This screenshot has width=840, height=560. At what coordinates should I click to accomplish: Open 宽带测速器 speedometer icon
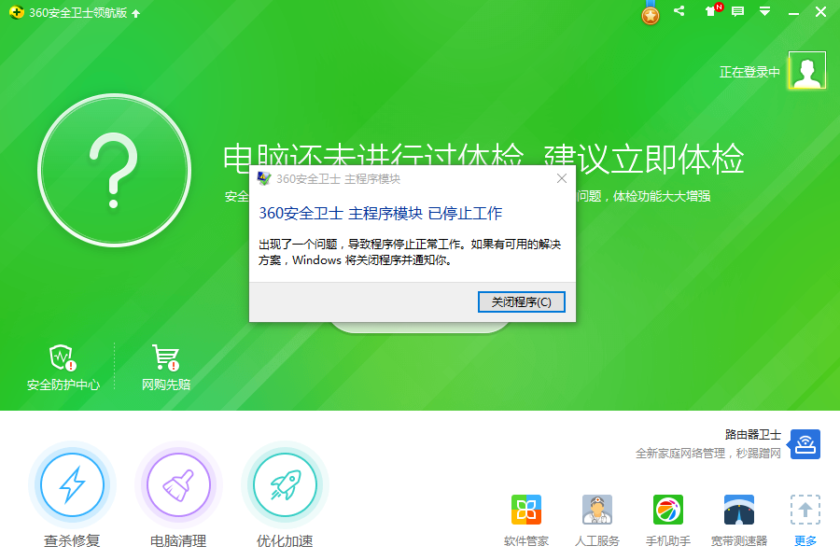point(739,510)
